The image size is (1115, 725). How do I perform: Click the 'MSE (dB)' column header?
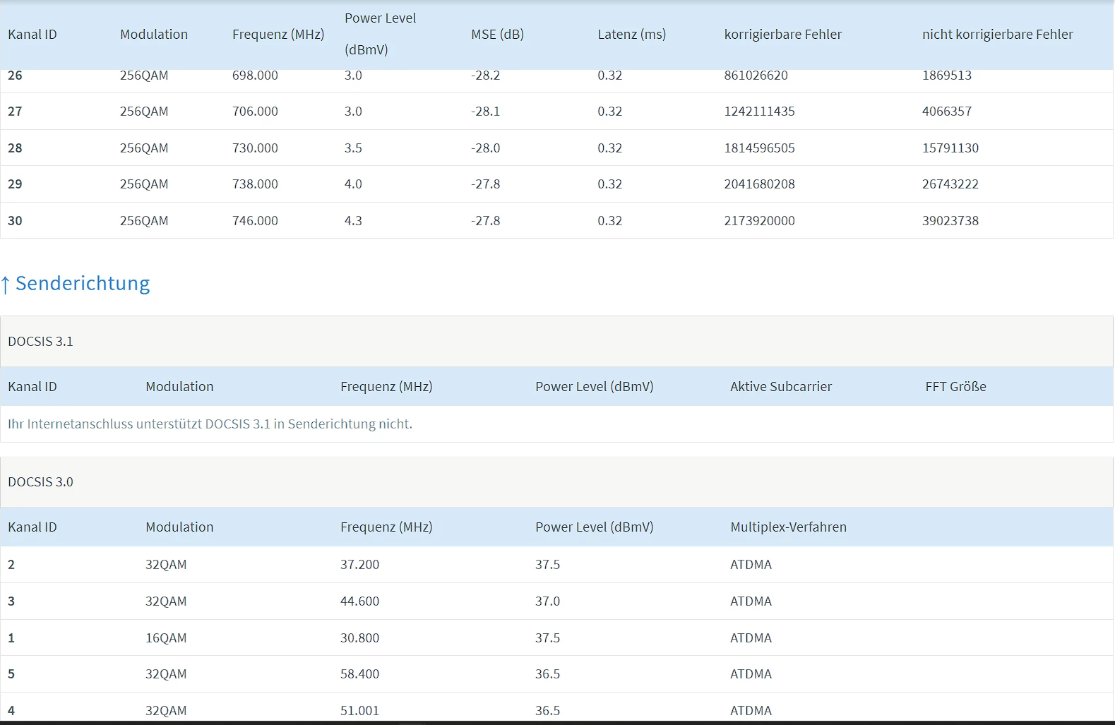498,35
